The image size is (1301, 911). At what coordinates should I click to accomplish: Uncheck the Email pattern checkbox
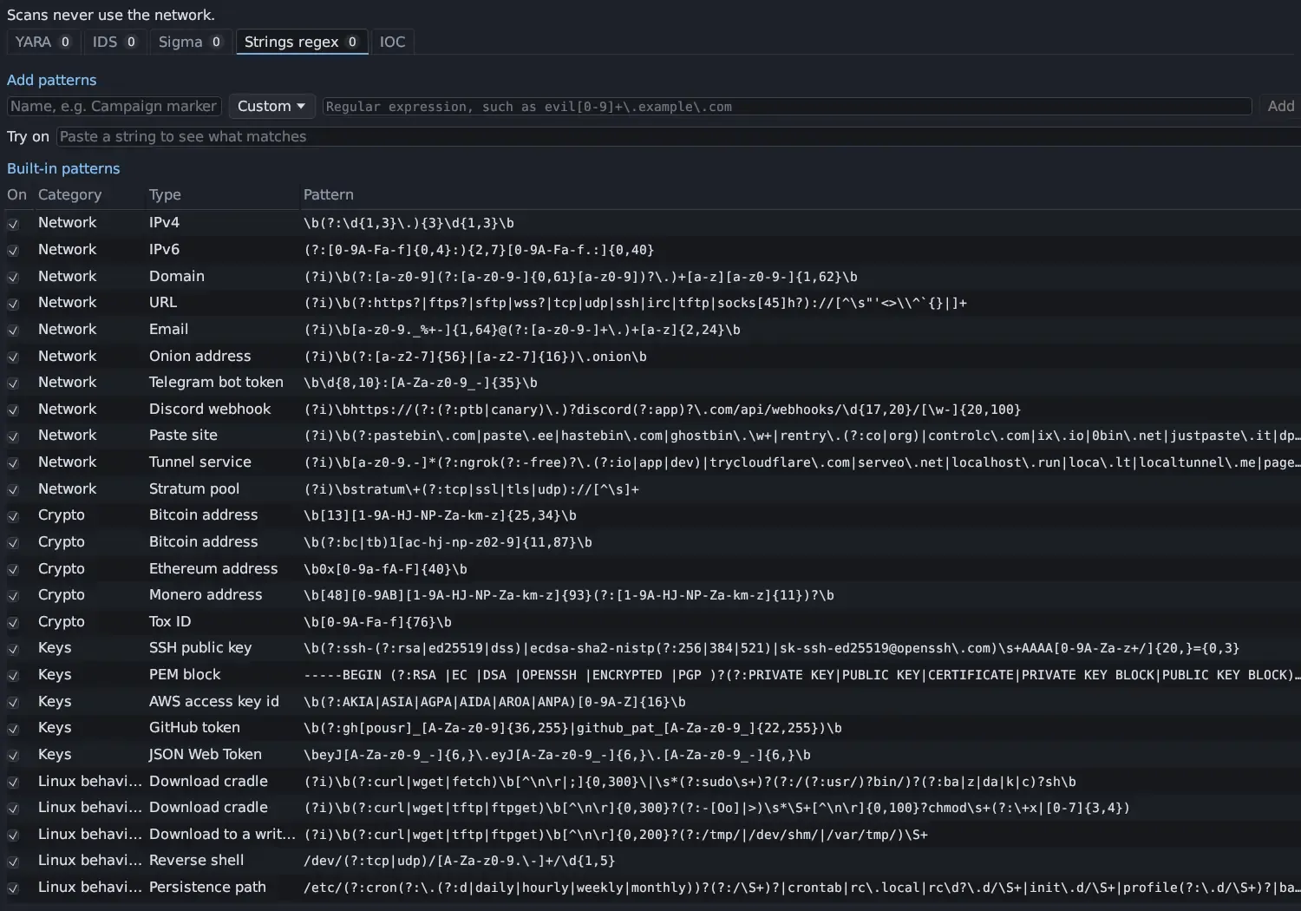(13, 331)
